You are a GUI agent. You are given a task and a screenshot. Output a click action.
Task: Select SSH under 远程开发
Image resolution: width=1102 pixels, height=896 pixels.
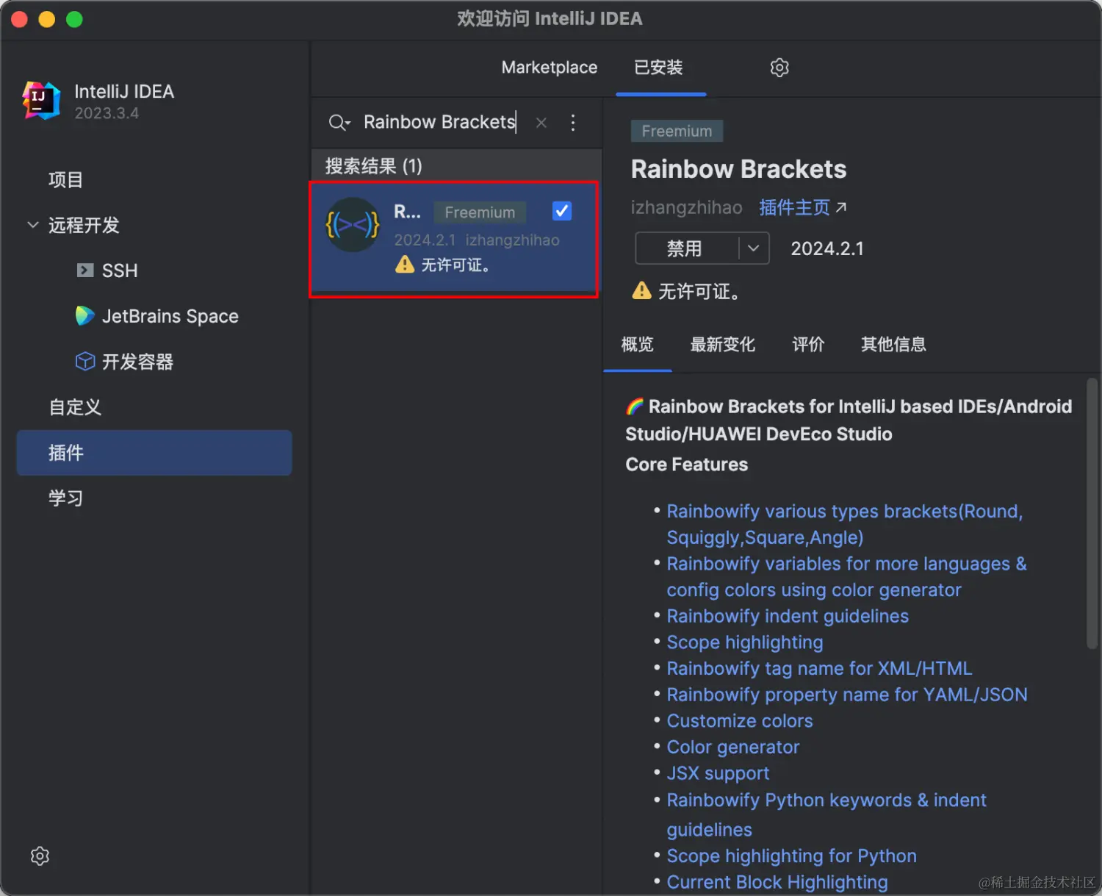click(154, 270)
